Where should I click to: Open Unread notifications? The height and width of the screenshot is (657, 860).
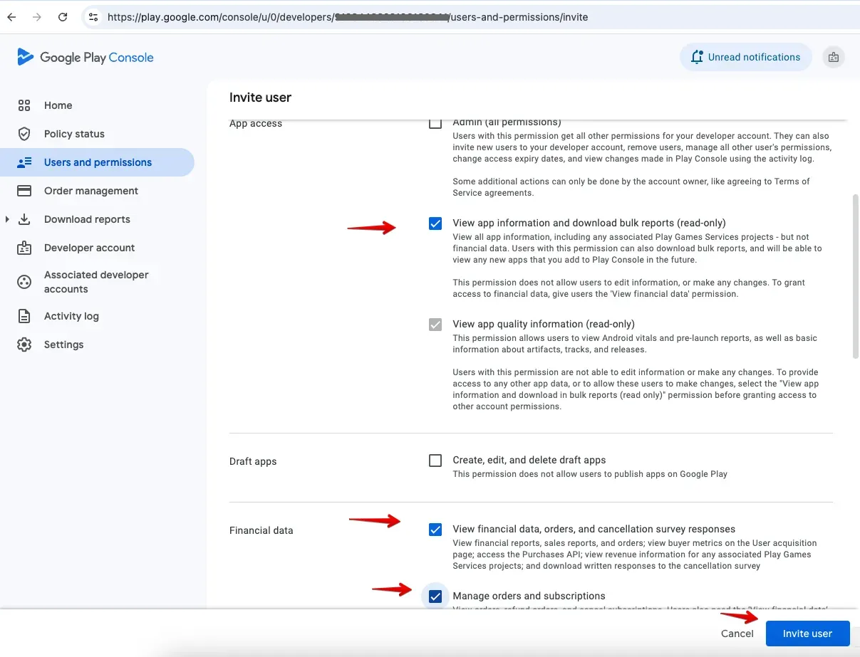746,58
